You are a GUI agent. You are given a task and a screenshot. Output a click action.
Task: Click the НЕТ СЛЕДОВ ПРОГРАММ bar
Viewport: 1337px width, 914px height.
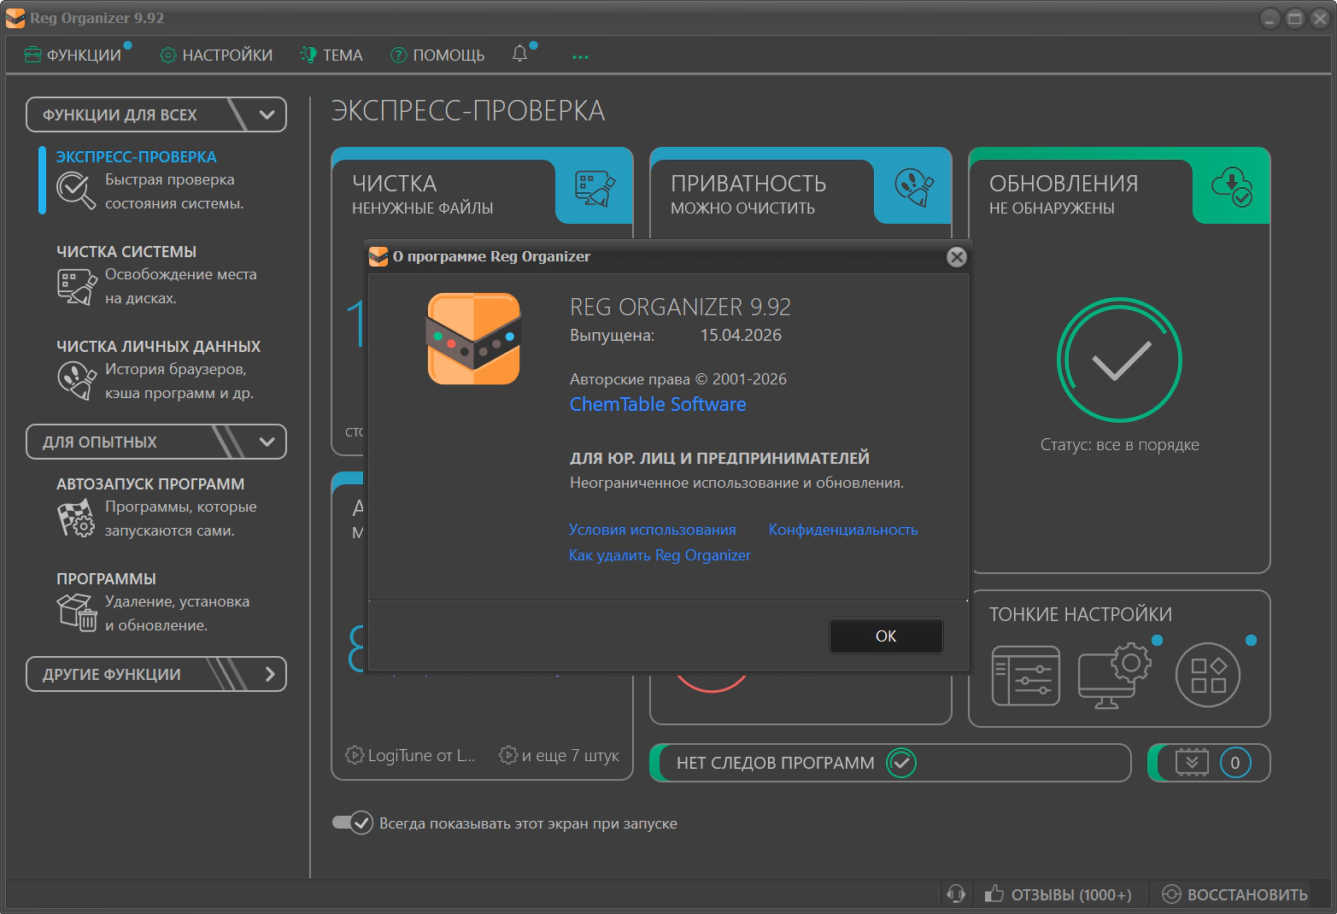[890, 763]
